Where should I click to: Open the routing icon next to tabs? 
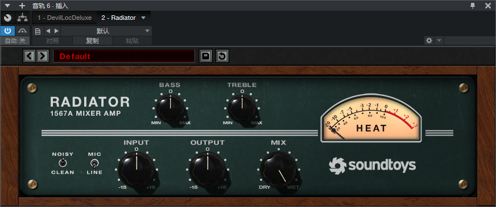tap(22, 18)
